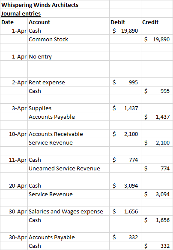Click the 20-Apr date cell
The image size is (173, 250).
pyautogui.click(x=14, y=185)
